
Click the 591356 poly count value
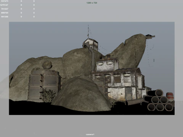coord(5,17)
